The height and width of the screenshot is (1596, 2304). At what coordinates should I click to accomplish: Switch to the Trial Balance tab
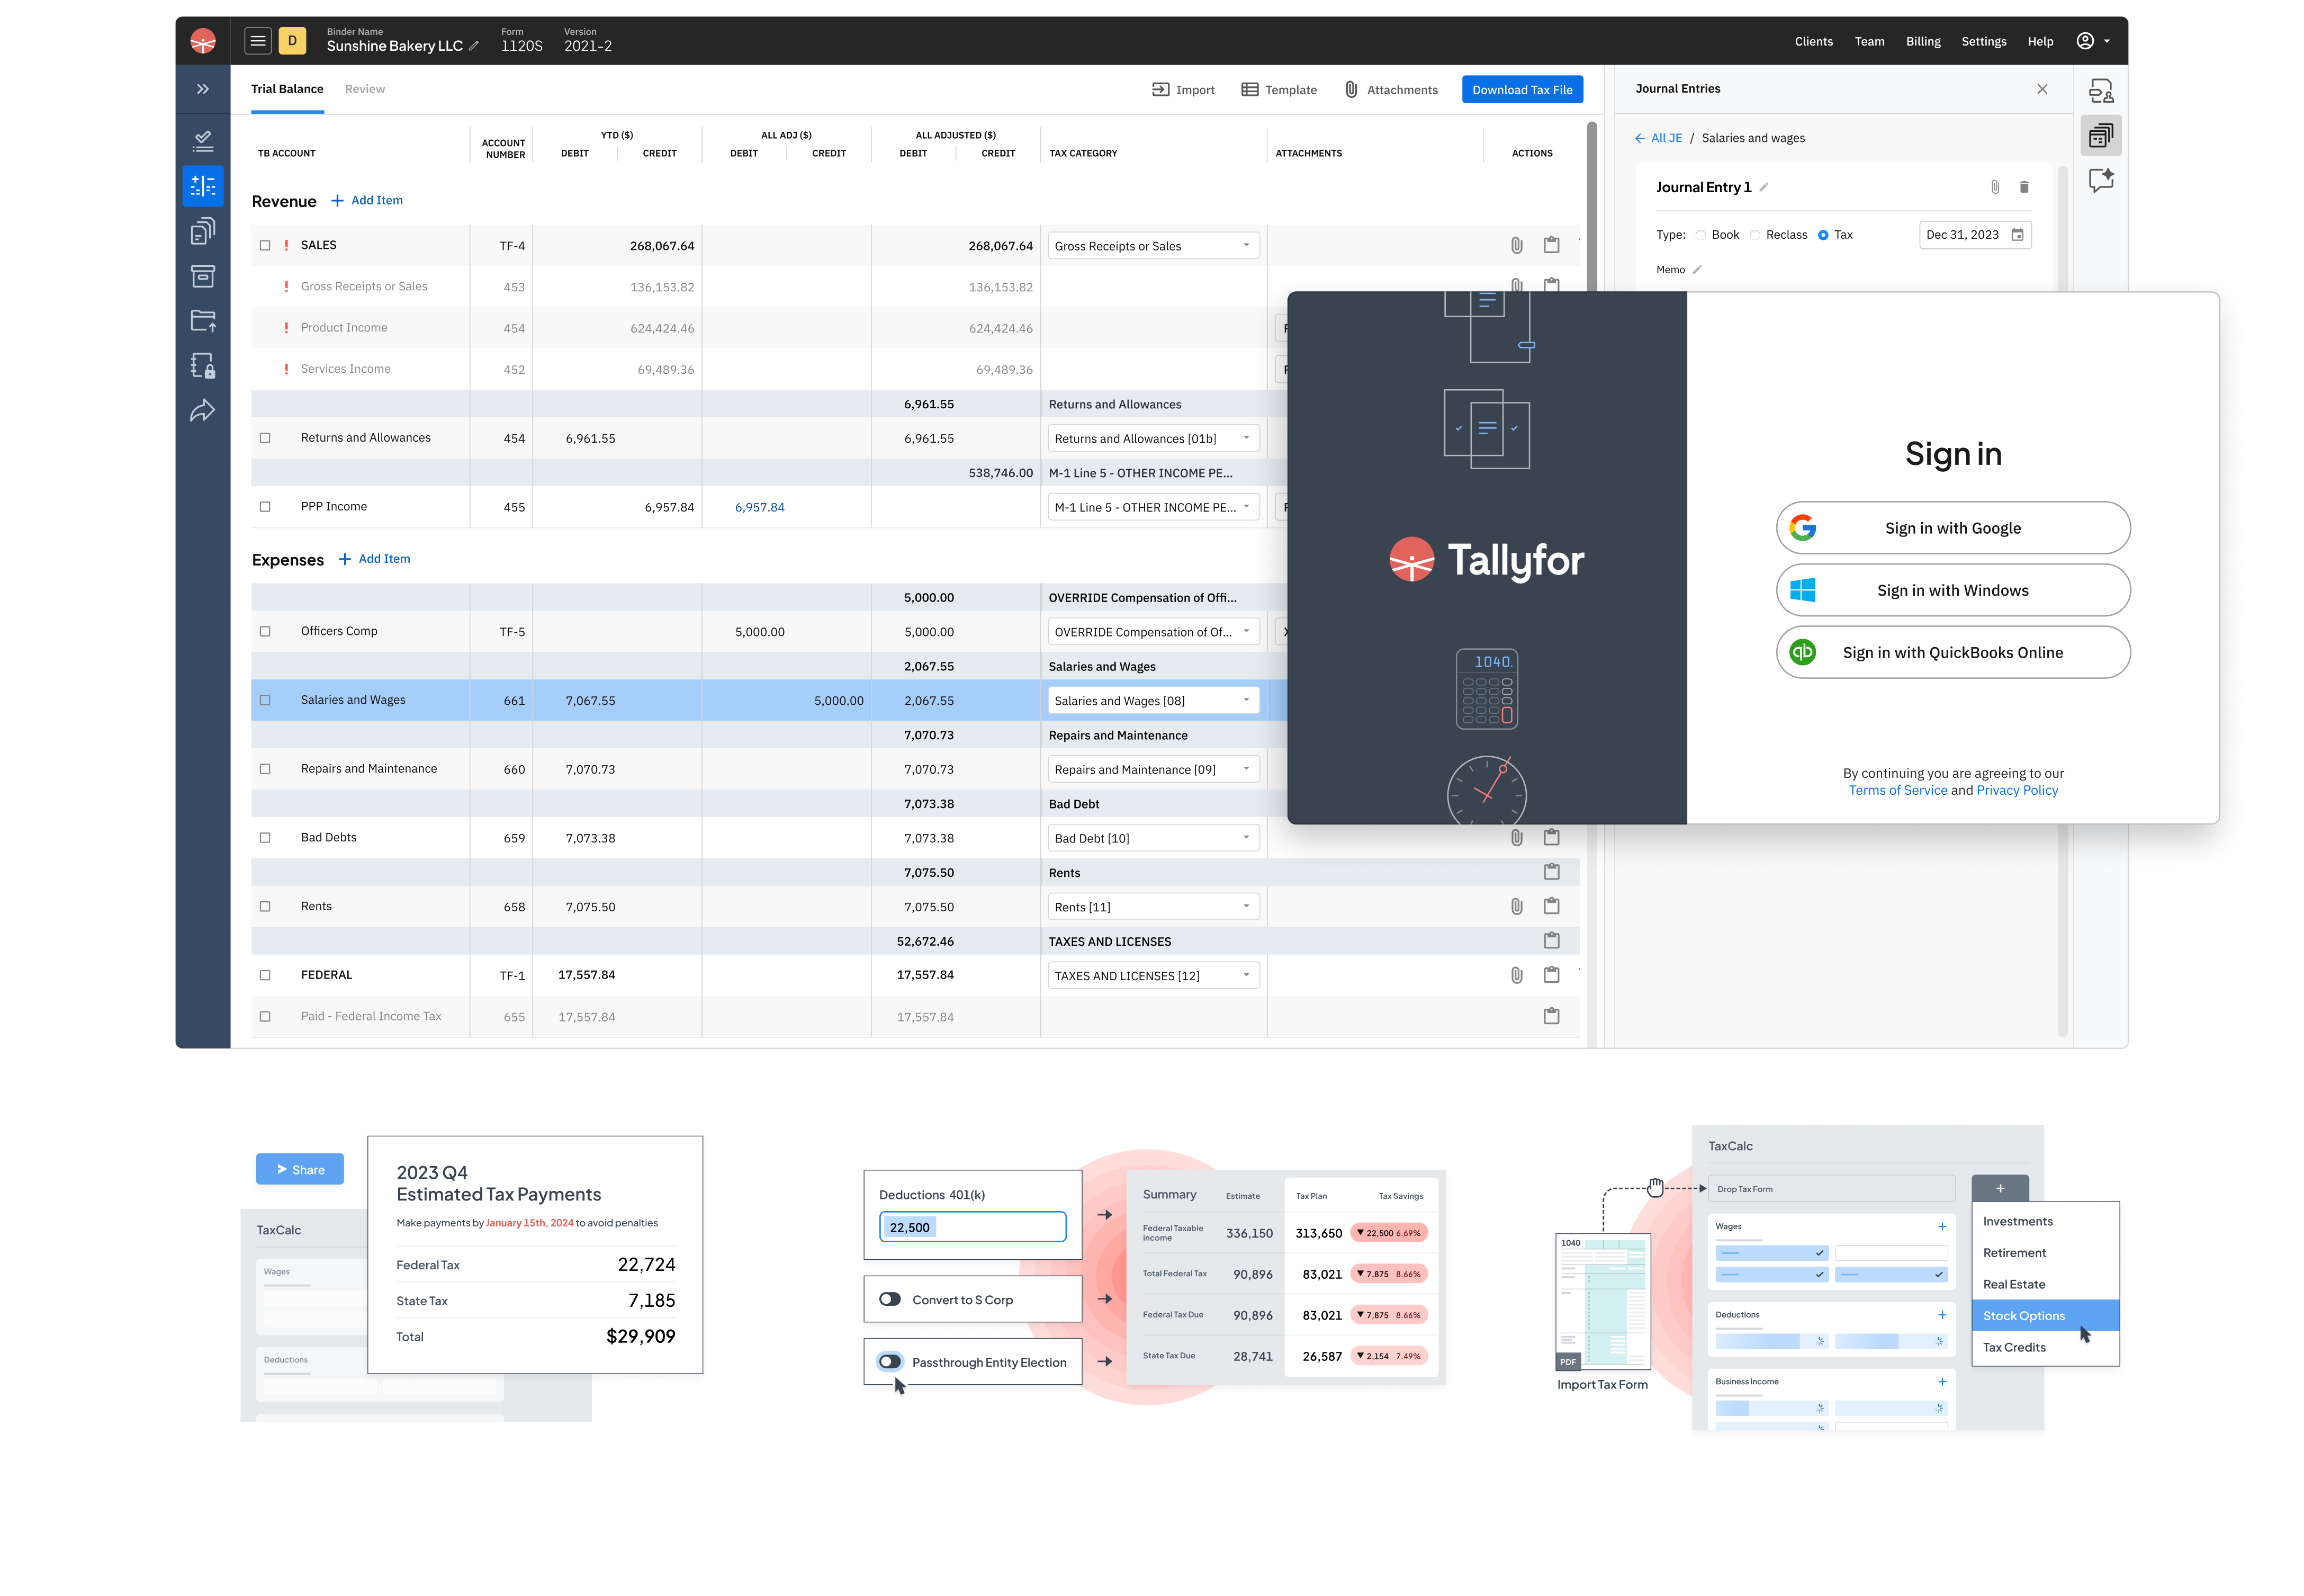(287, 89)
